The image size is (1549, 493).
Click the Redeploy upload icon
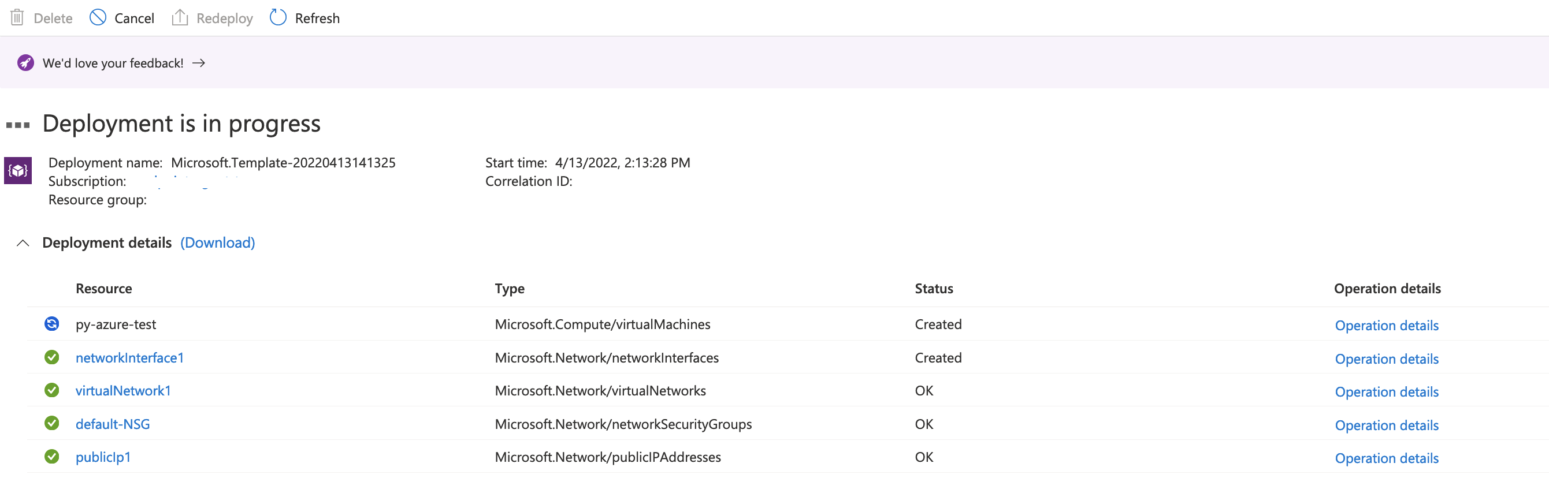pyautogui.click(x=180, y=17)
